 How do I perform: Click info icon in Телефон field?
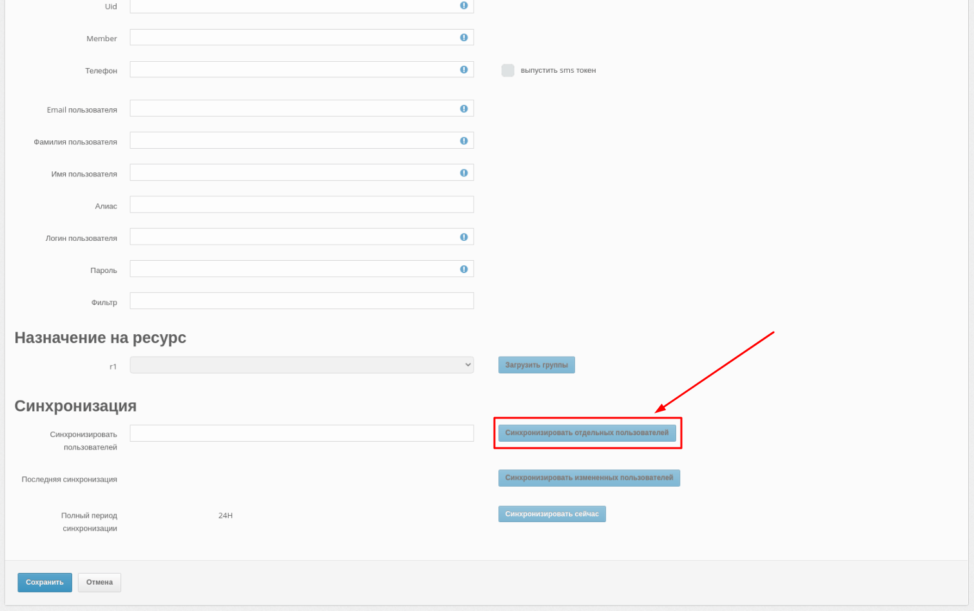point(463,70)
